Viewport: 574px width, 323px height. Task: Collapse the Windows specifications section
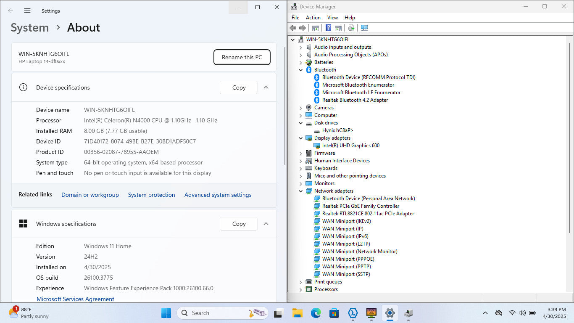266,224
